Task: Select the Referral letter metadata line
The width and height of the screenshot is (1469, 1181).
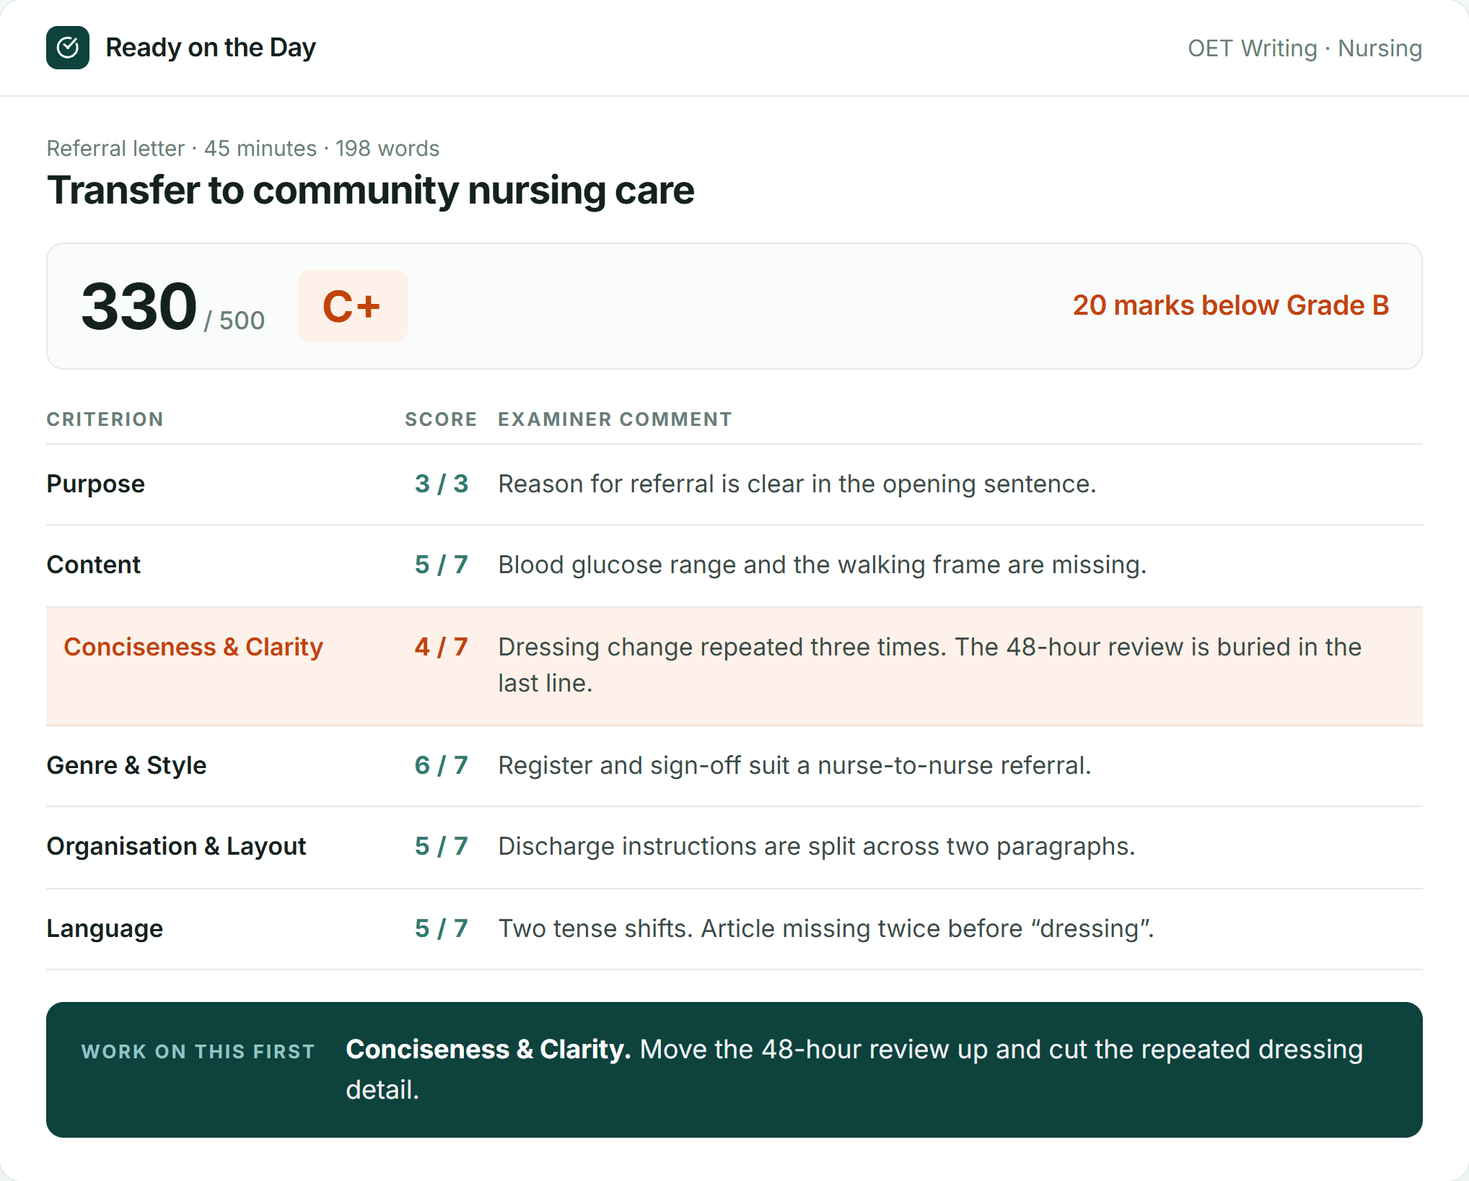Action: (243, 148)
